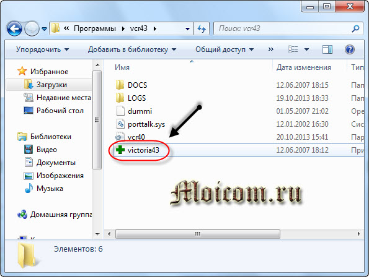
Task: Open the Упорядочить menu
Action: click(x=42, y=49)
